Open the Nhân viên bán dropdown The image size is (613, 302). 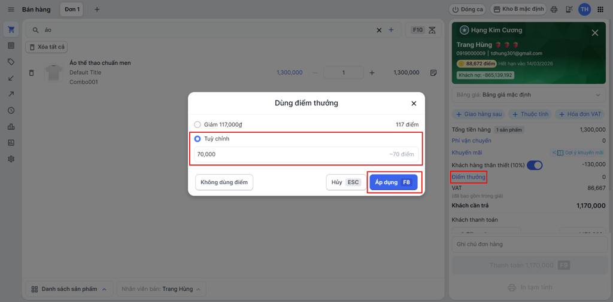(x=160, y=289)
